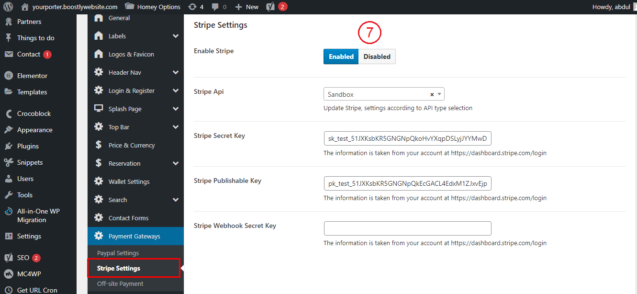637x294 pixels.
Task: Clear the Sandbox selection with x
Action: pyautogui.click(x=432, y=95)
